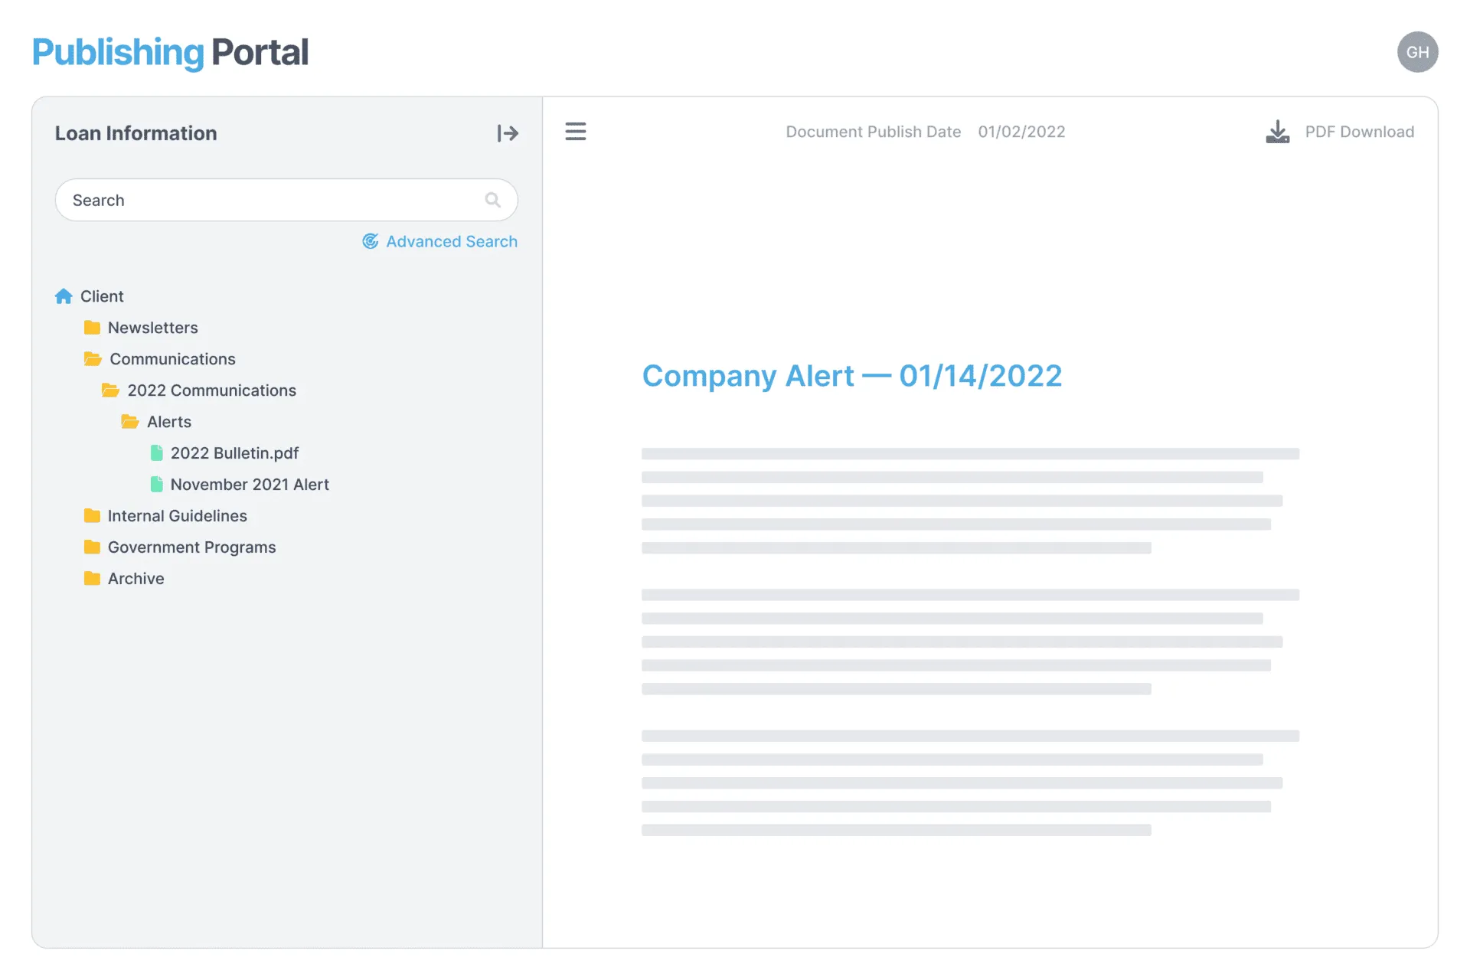Viewport: 1470px width, 980px height.
Task: Click the Advanced Search target icon
Action: (371, 241)
